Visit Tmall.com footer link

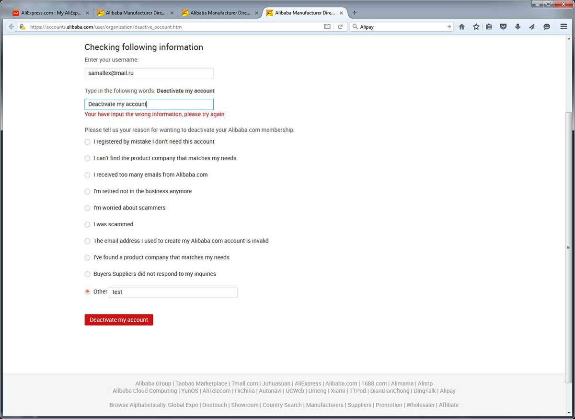point(245,384)
